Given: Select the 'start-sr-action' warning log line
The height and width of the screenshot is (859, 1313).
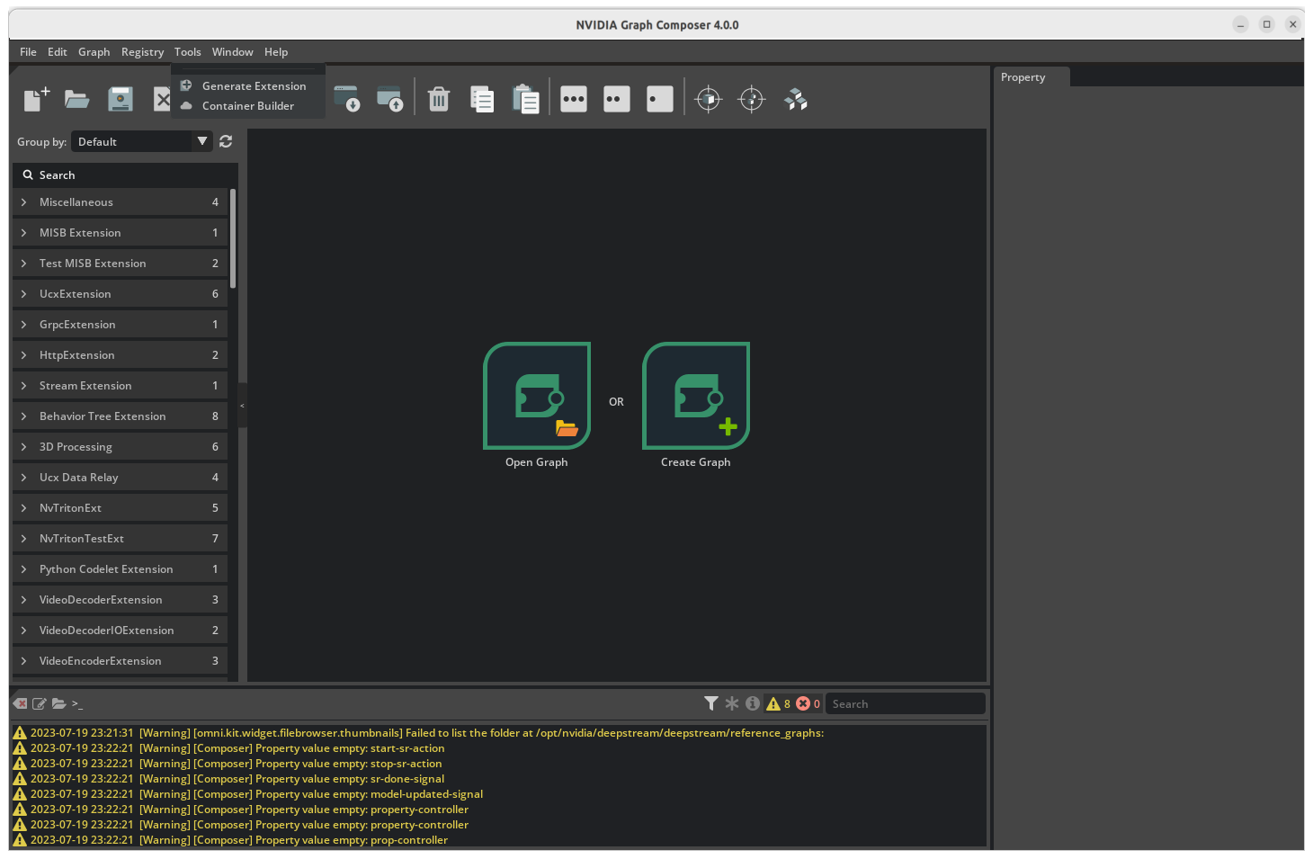Looking at the screenshot, I should coord(499,748).
